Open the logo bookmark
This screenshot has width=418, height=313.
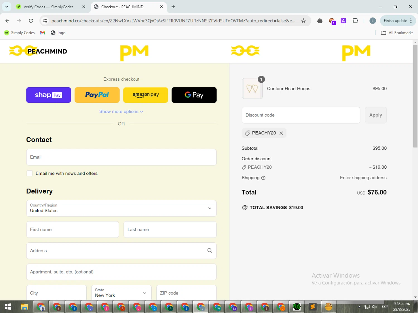[x=58, y=33]
